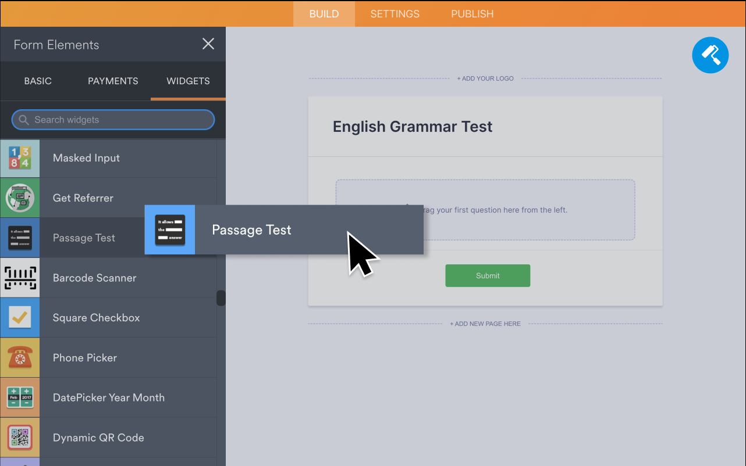Click the Get Referrer globe widget icon

click(20, 198)
